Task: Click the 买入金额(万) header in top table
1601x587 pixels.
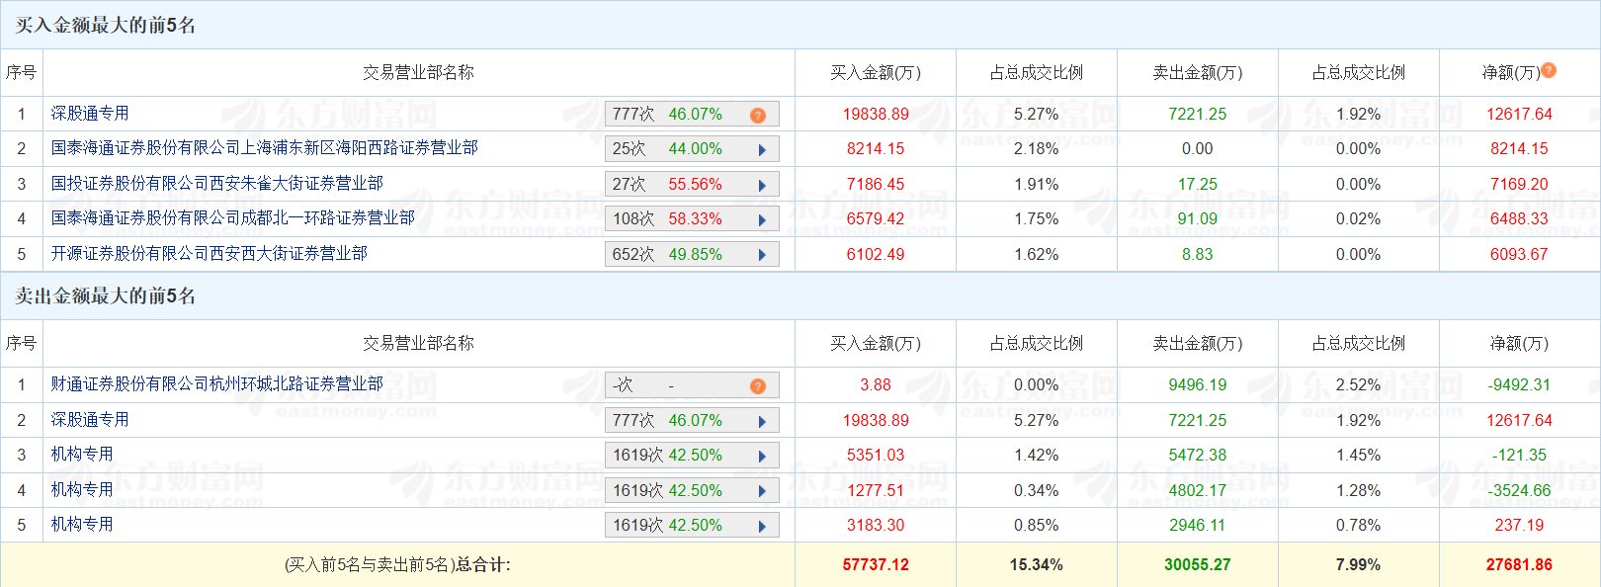Action: click(x=875, y=73)
